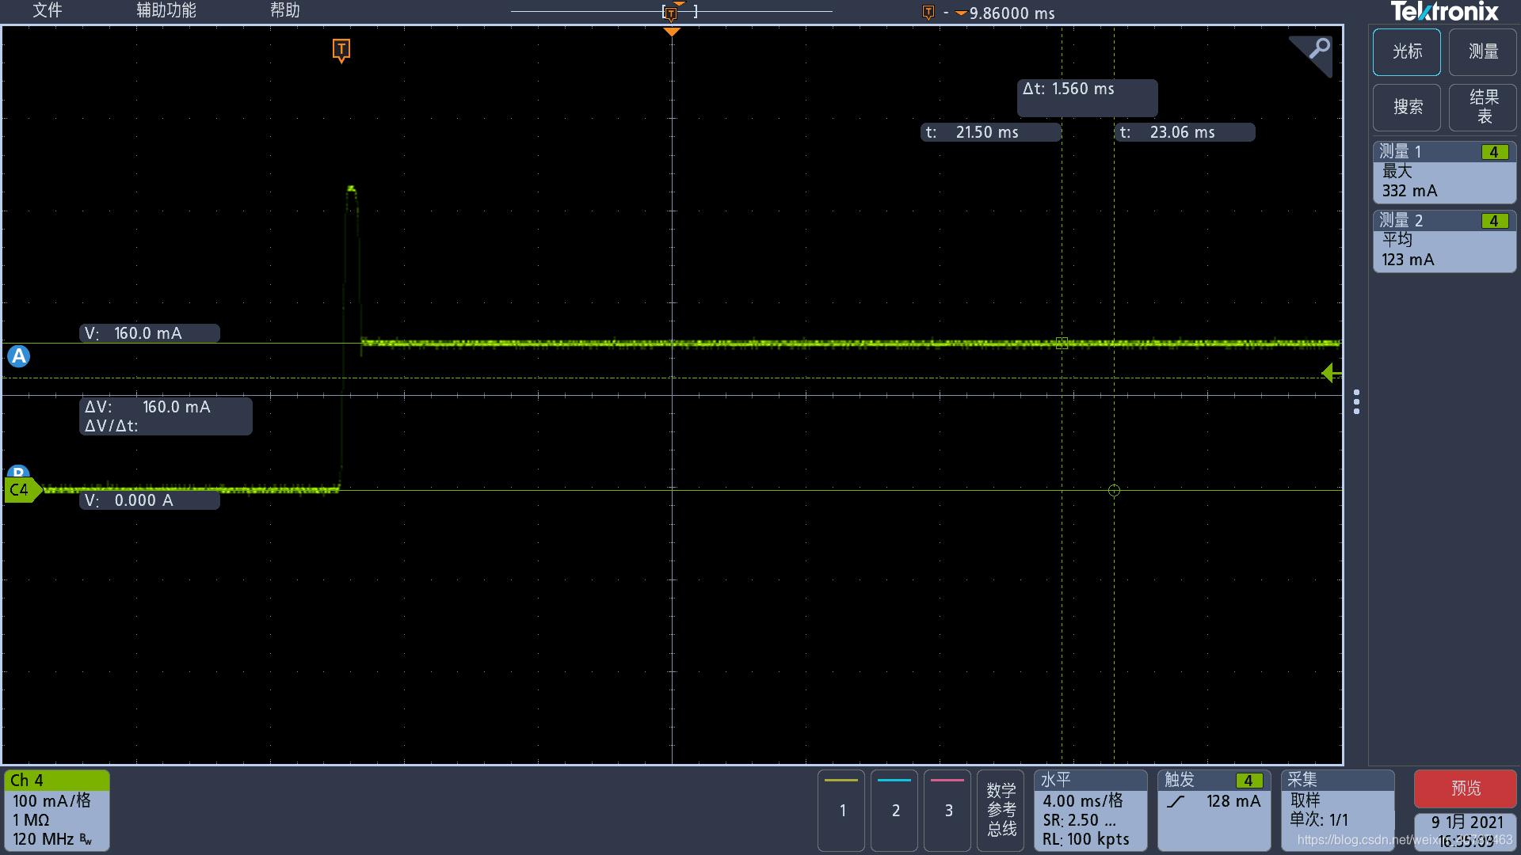1521x855 pixels.
Task: Open the 水平 horizontal settings badge
Action: coord(1090,809)
